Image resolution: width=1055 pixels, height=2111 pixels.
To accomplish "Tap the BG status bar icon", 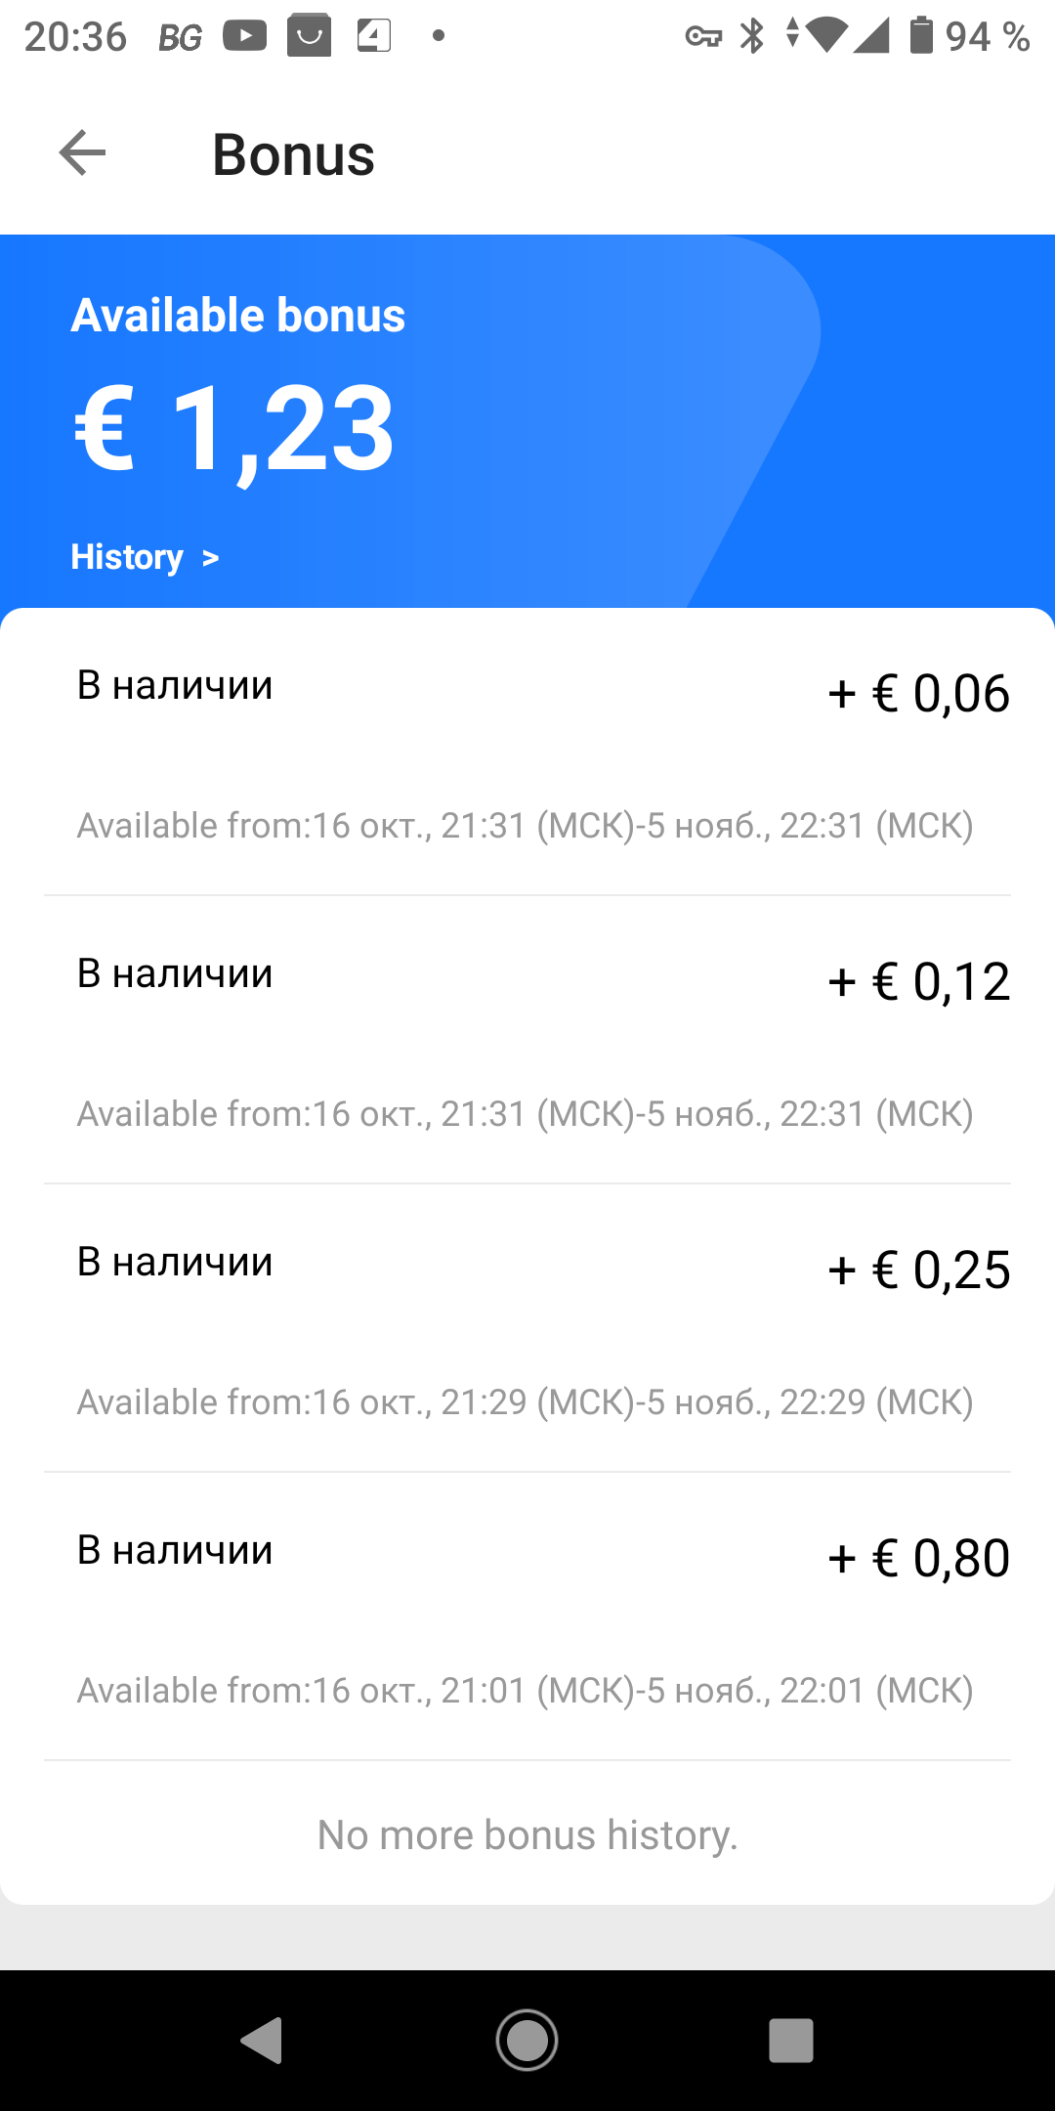I will pos(180,37).
